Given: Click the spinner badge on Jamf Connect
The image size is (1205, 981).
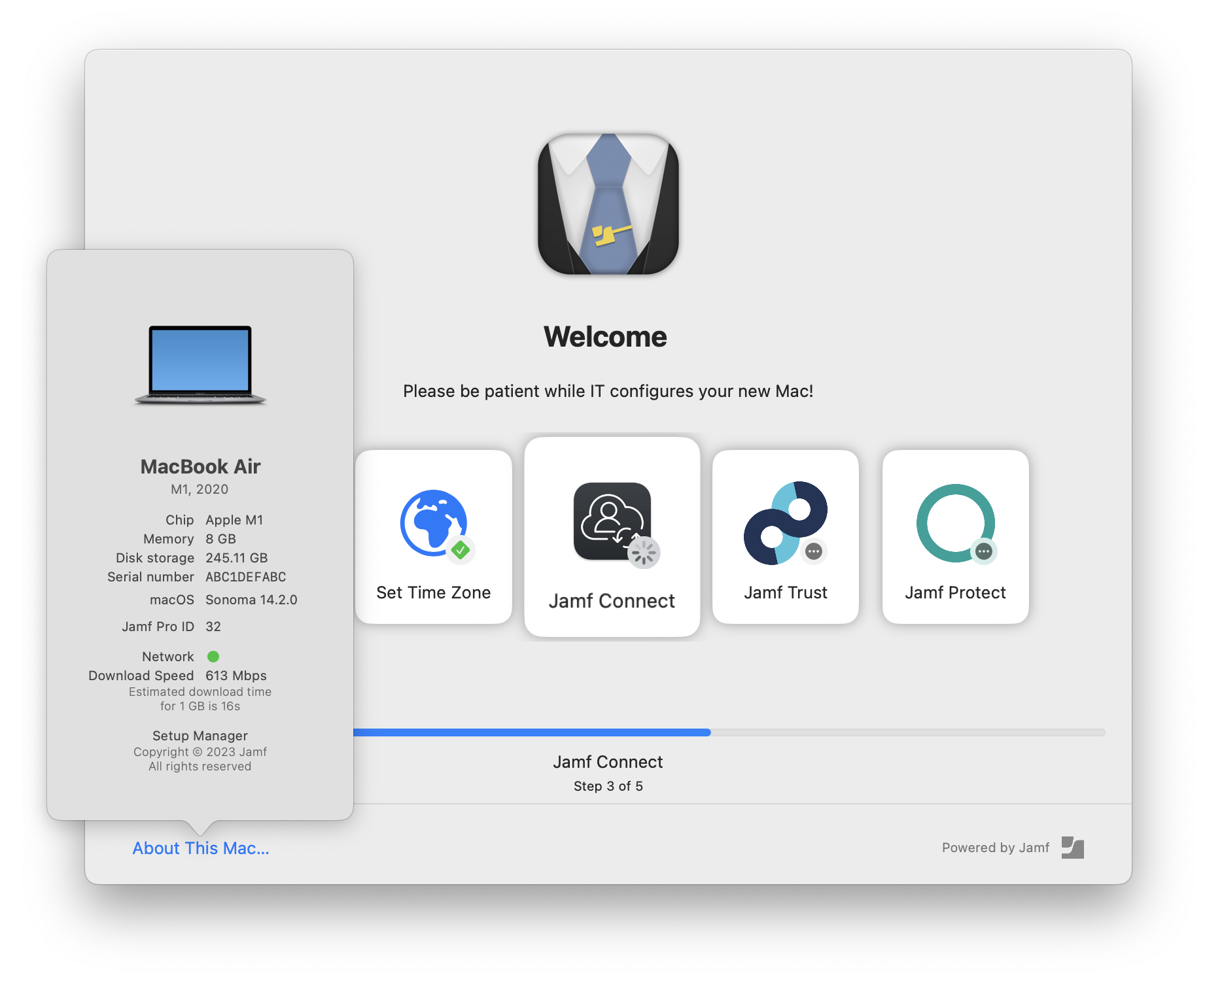Looking at the screenshot, I should click(x=643, y=553).
